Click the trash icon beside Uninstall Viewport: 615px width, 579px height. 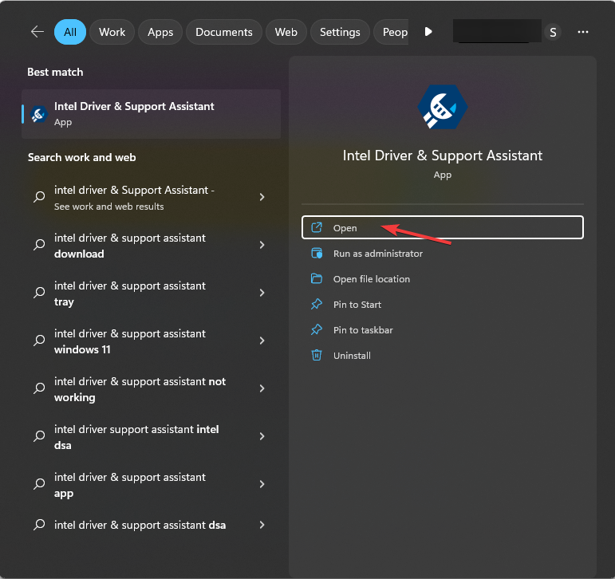(x=317, y=355)
